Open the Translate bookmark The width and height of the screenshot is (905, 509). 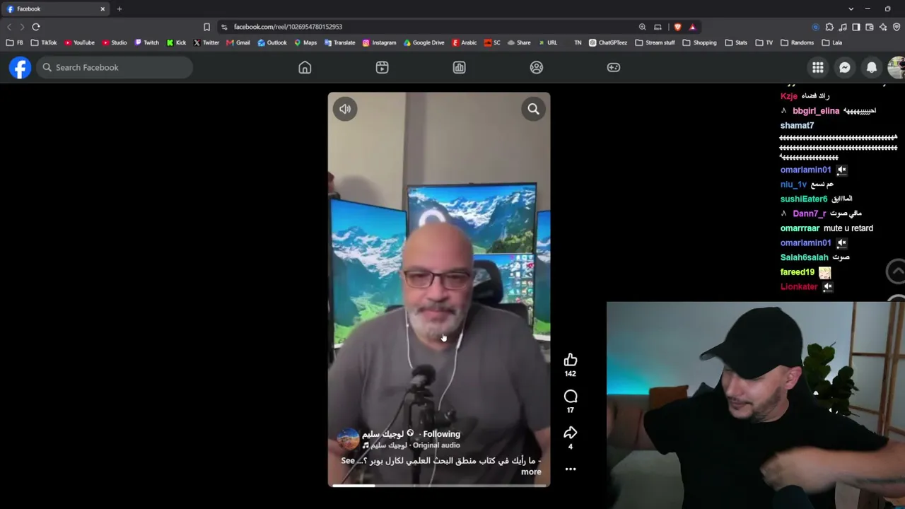(339, 42)
